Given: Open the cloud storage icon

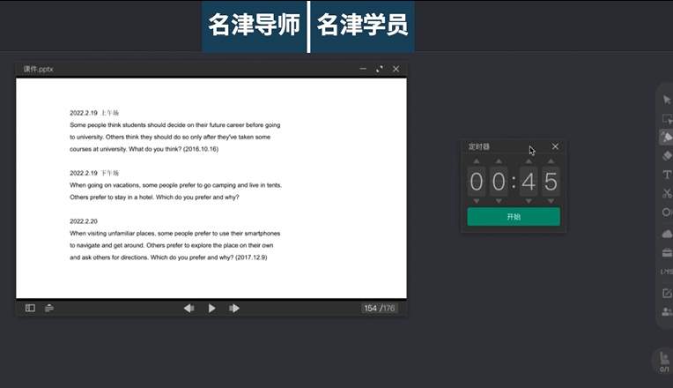Looking at the screenshot, I should pyautogui.click(x=667, y=234).
